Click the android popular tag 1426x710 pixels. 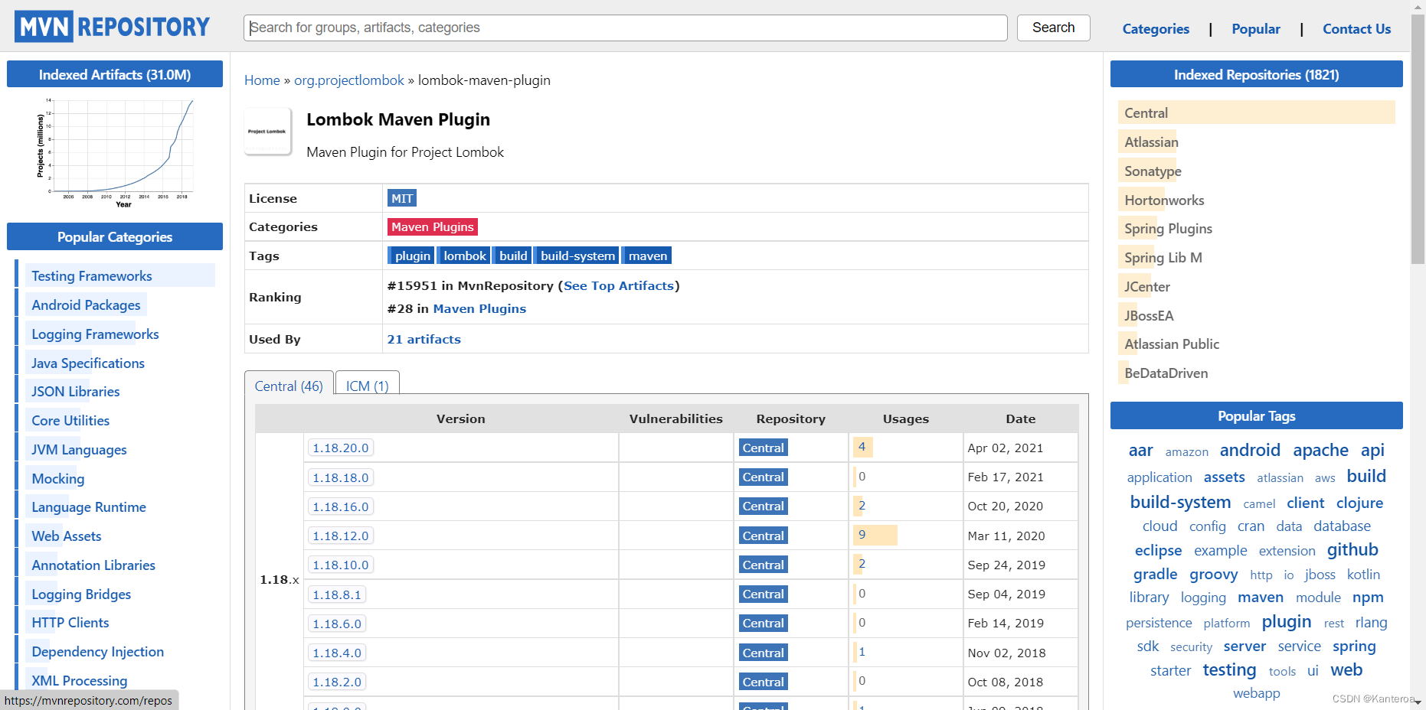[1250, 450]
